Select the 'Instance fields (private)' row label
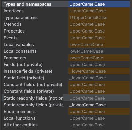 tap(28, 71)
